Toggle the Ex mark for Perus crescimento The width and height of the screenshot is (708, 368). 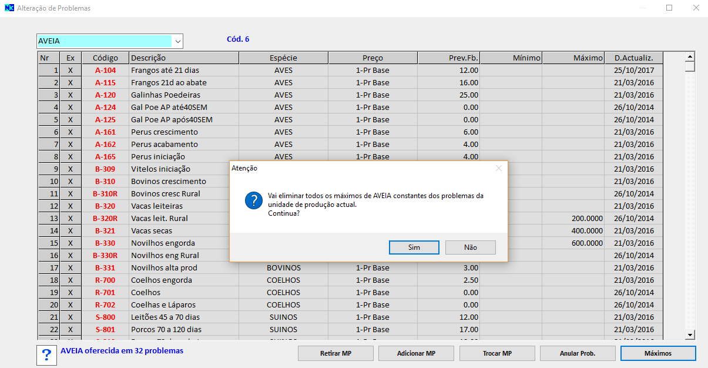(71, 132)
